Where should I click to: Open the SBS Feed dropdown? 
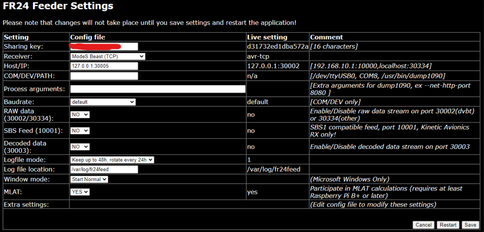coord(80,131)
